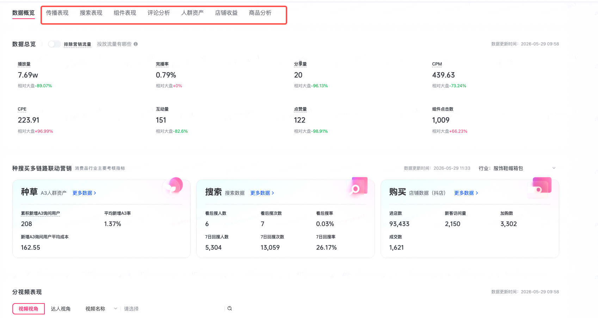
Task: Click the 投放流量有哪些 help link
Action: pos(114,44)
